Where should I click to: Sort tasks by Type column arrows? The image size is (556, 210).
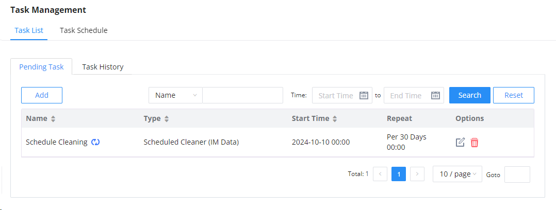[x=167, y=118]
